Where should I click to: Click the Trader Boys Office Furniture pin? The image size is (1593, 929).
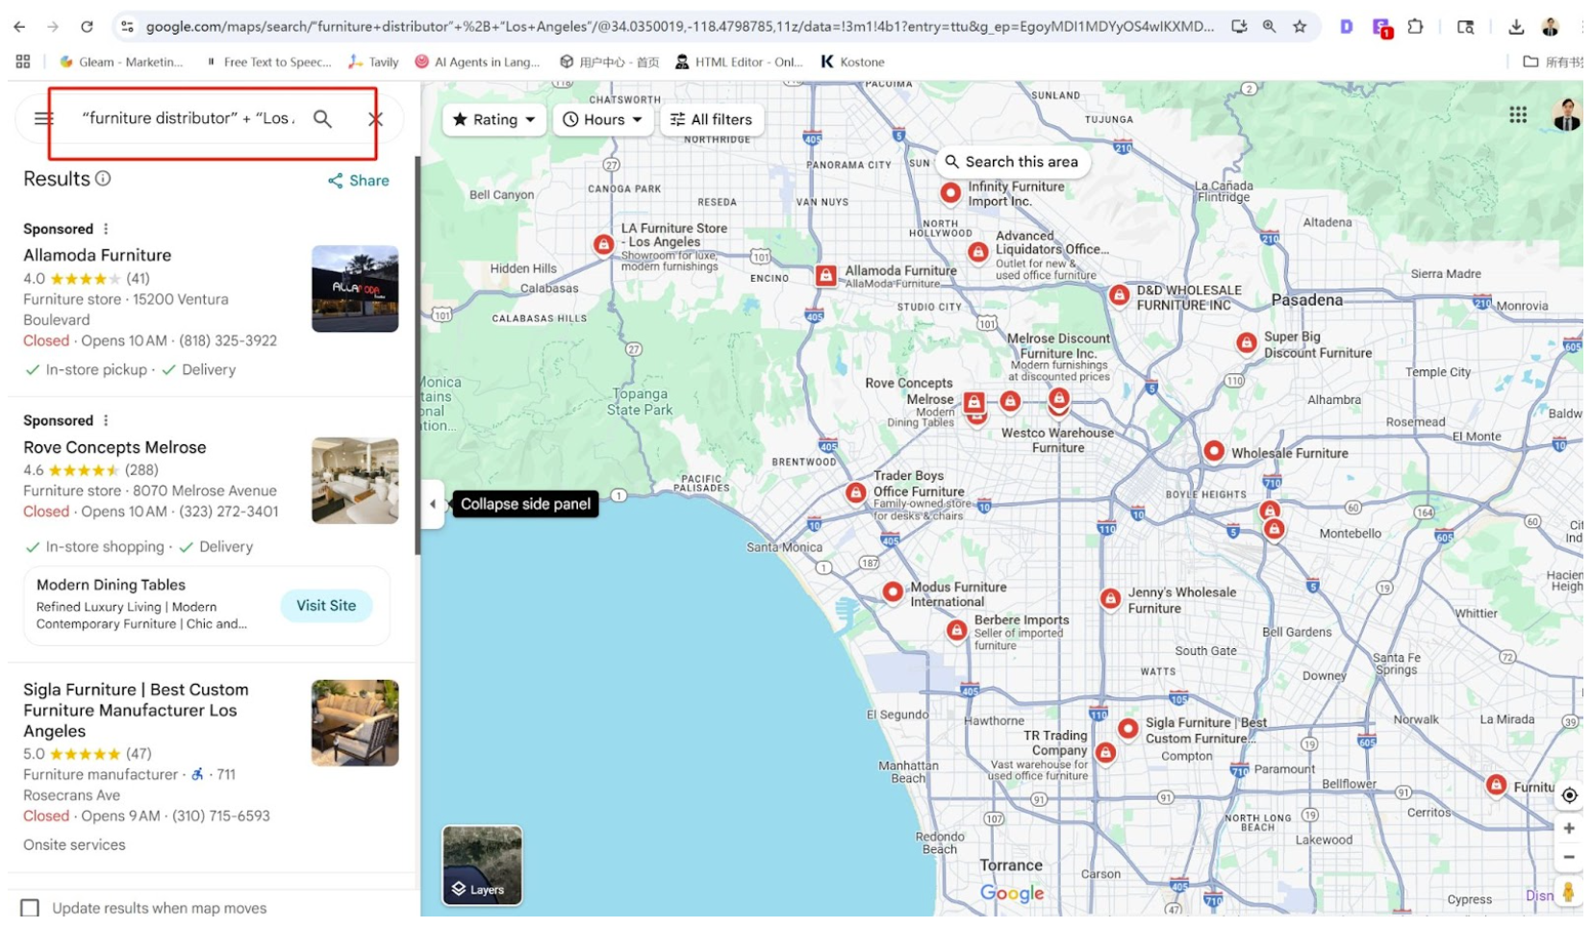pos(854,493)
